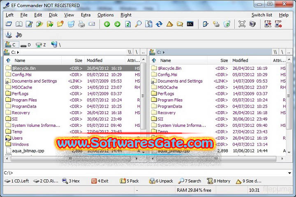The image size is (296, 197).
Task: Select MSOCache folder in right panel
Action: point(168,87)
